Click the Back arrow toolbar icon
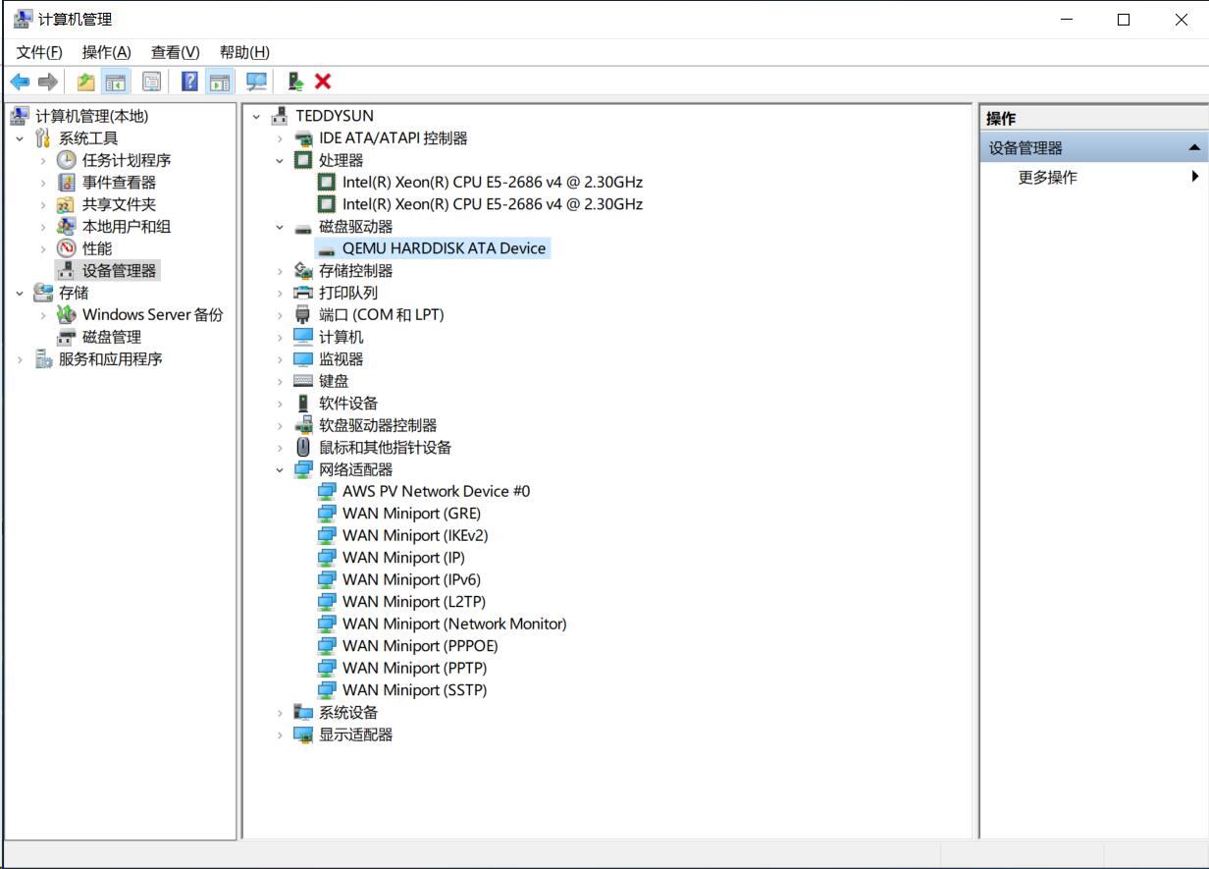This screenshot has height=869, width=1209. (x=20, y=81)
